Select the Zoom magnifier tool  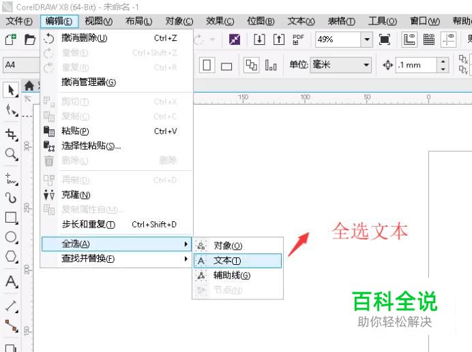[x=11, y=154]
